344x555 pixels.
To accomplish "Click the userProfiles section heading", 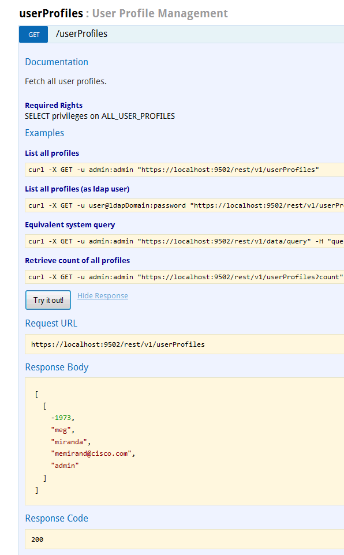I will (x=51, y=13).
